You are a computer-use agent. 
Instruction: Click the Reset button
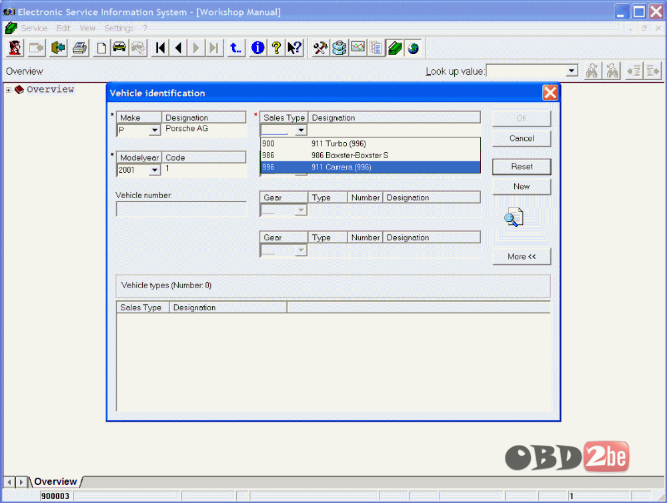click(x=522, y=166)
